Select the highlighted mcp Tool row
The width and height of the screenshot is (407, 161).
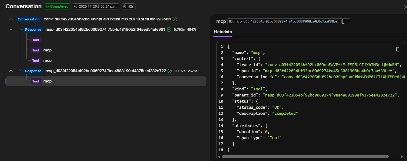(106, 81)
